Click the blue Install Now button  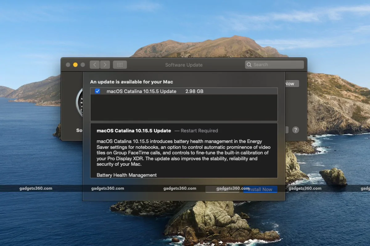pyautogui.click(x=260, y=189)
